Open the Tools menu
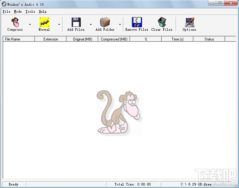 30,12
